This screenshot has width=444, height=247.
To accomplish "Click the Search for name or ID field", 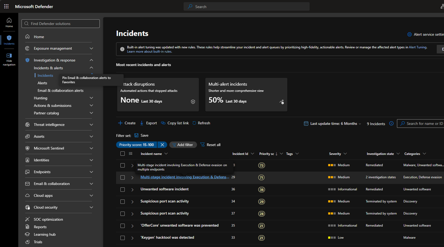I will (x=421, y=123).
